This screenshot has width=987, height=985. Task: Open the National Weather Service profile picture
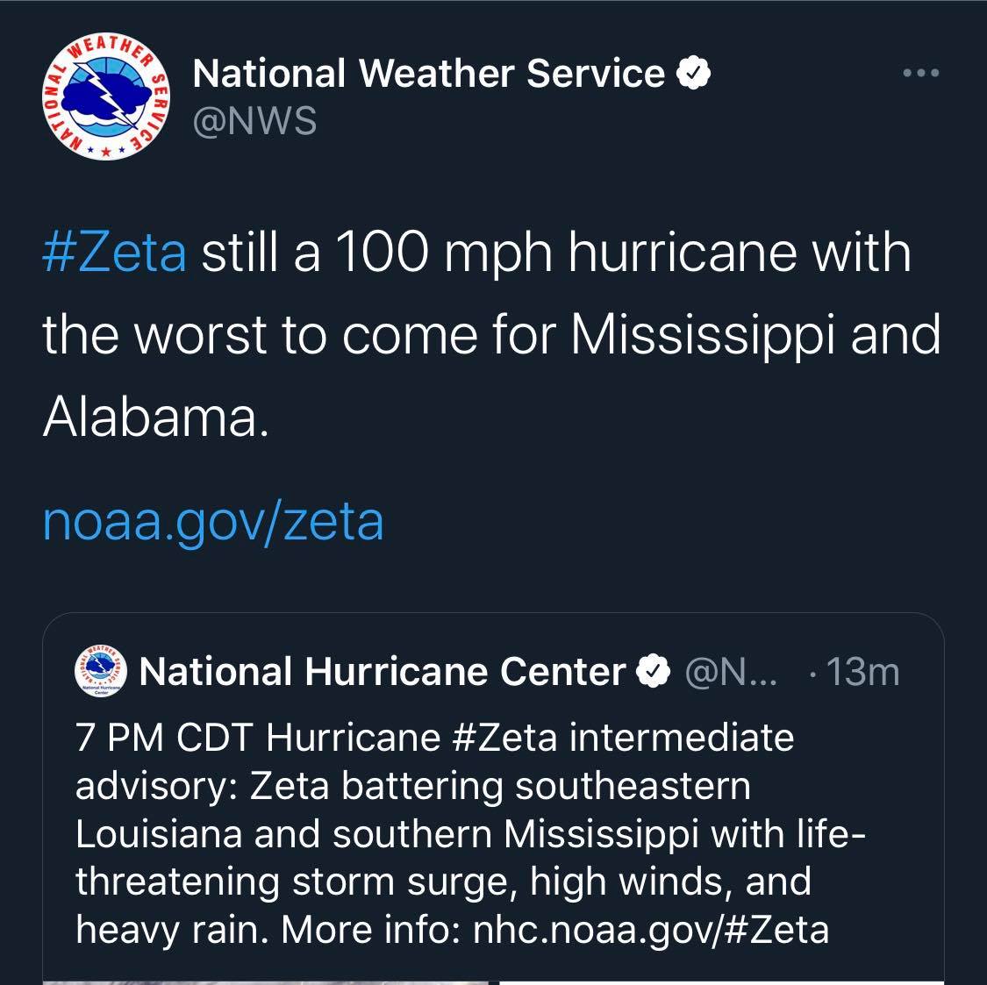106,96
